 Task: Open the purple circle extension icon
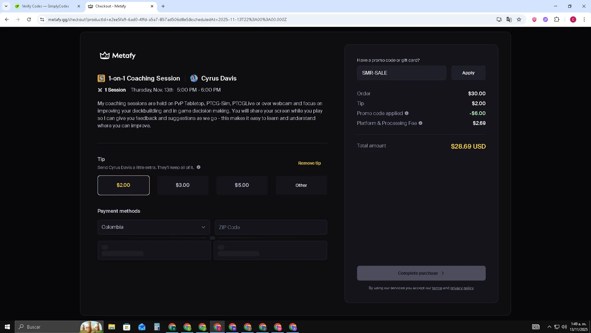pos(545,19)
